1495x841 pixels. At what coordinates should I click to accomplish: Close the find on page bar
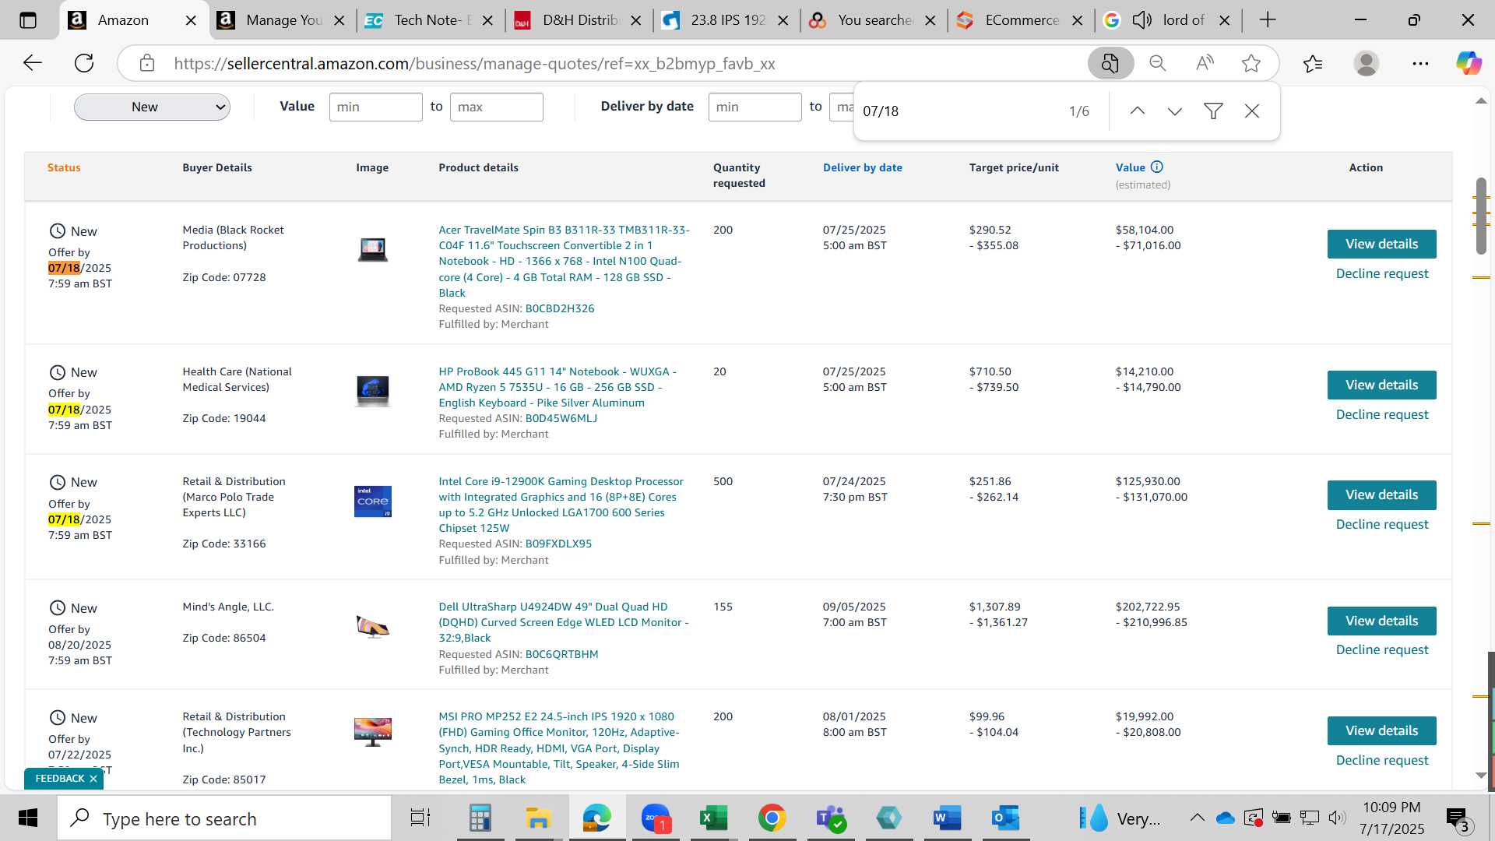point(1252,111)
